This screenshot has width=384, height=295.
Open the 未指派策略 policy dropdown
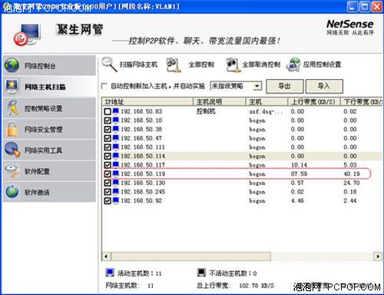coord(257,86)
